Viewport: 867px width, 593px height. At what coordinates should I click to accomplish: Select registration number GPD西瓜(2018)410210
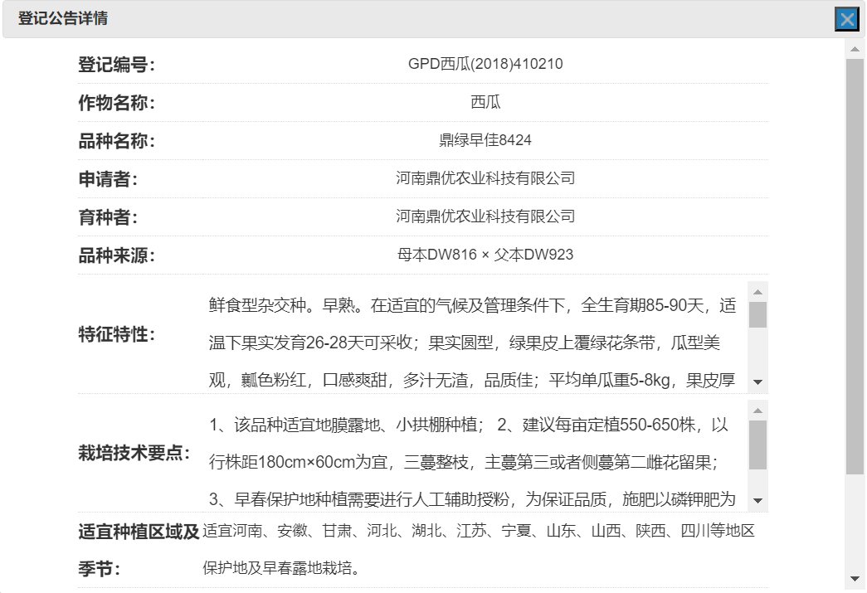point(485,64)
